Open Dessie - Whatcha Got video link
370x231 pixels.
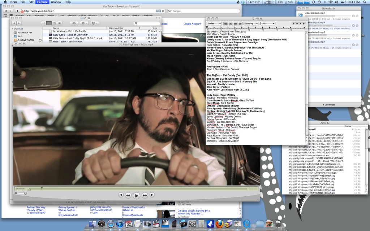click(x=134, y=209)
